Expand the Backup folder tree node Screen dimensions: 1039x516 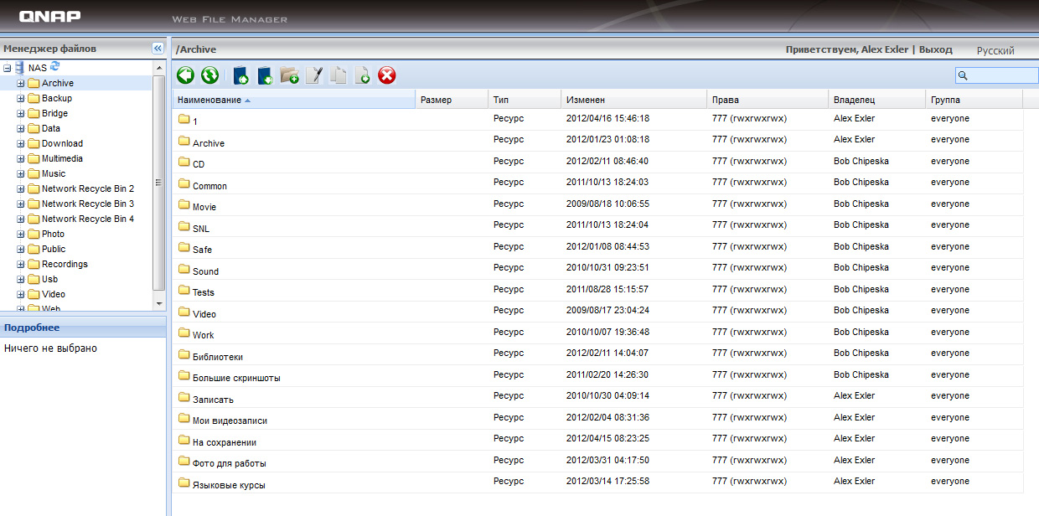[21, 99]
